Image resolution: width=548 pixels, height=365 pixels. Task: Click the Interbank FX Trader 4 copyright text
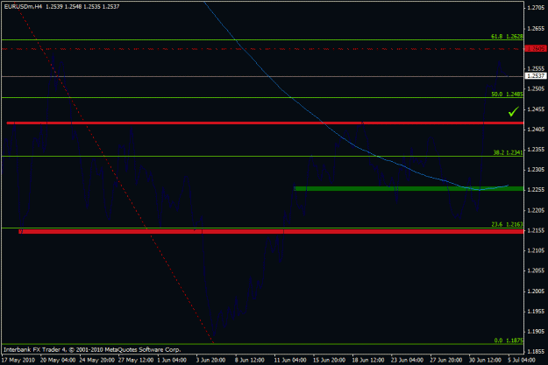coord(92,349)
